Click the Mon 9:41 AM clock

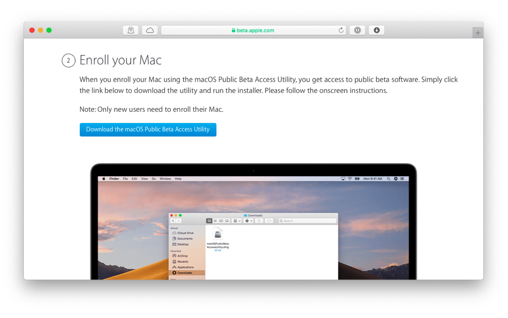(x=373, y=179)
